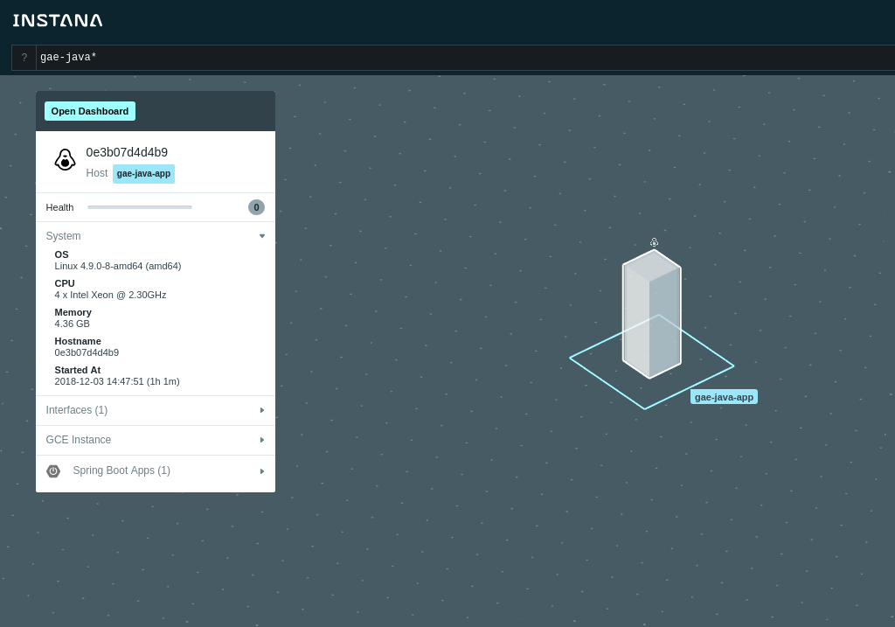Select the host tower in the map
Image resolution: width=895 pixels, height=627 pixels.
pyautogui.click(x=651, y=314)
